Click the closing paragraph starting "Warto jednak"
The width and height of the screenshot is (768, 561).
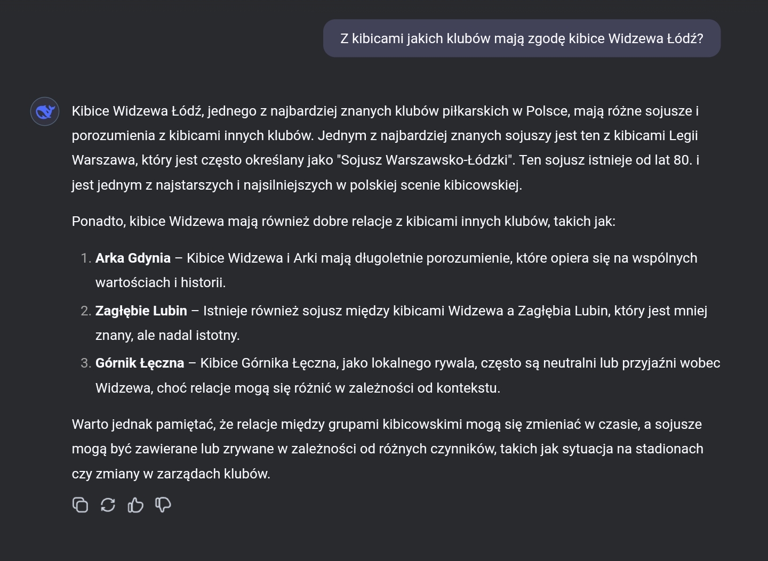pos(387,425)
